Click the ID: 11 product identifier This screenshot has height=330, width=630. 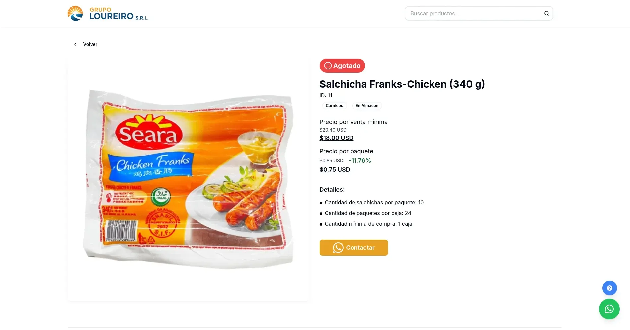[x=326, y=95]
